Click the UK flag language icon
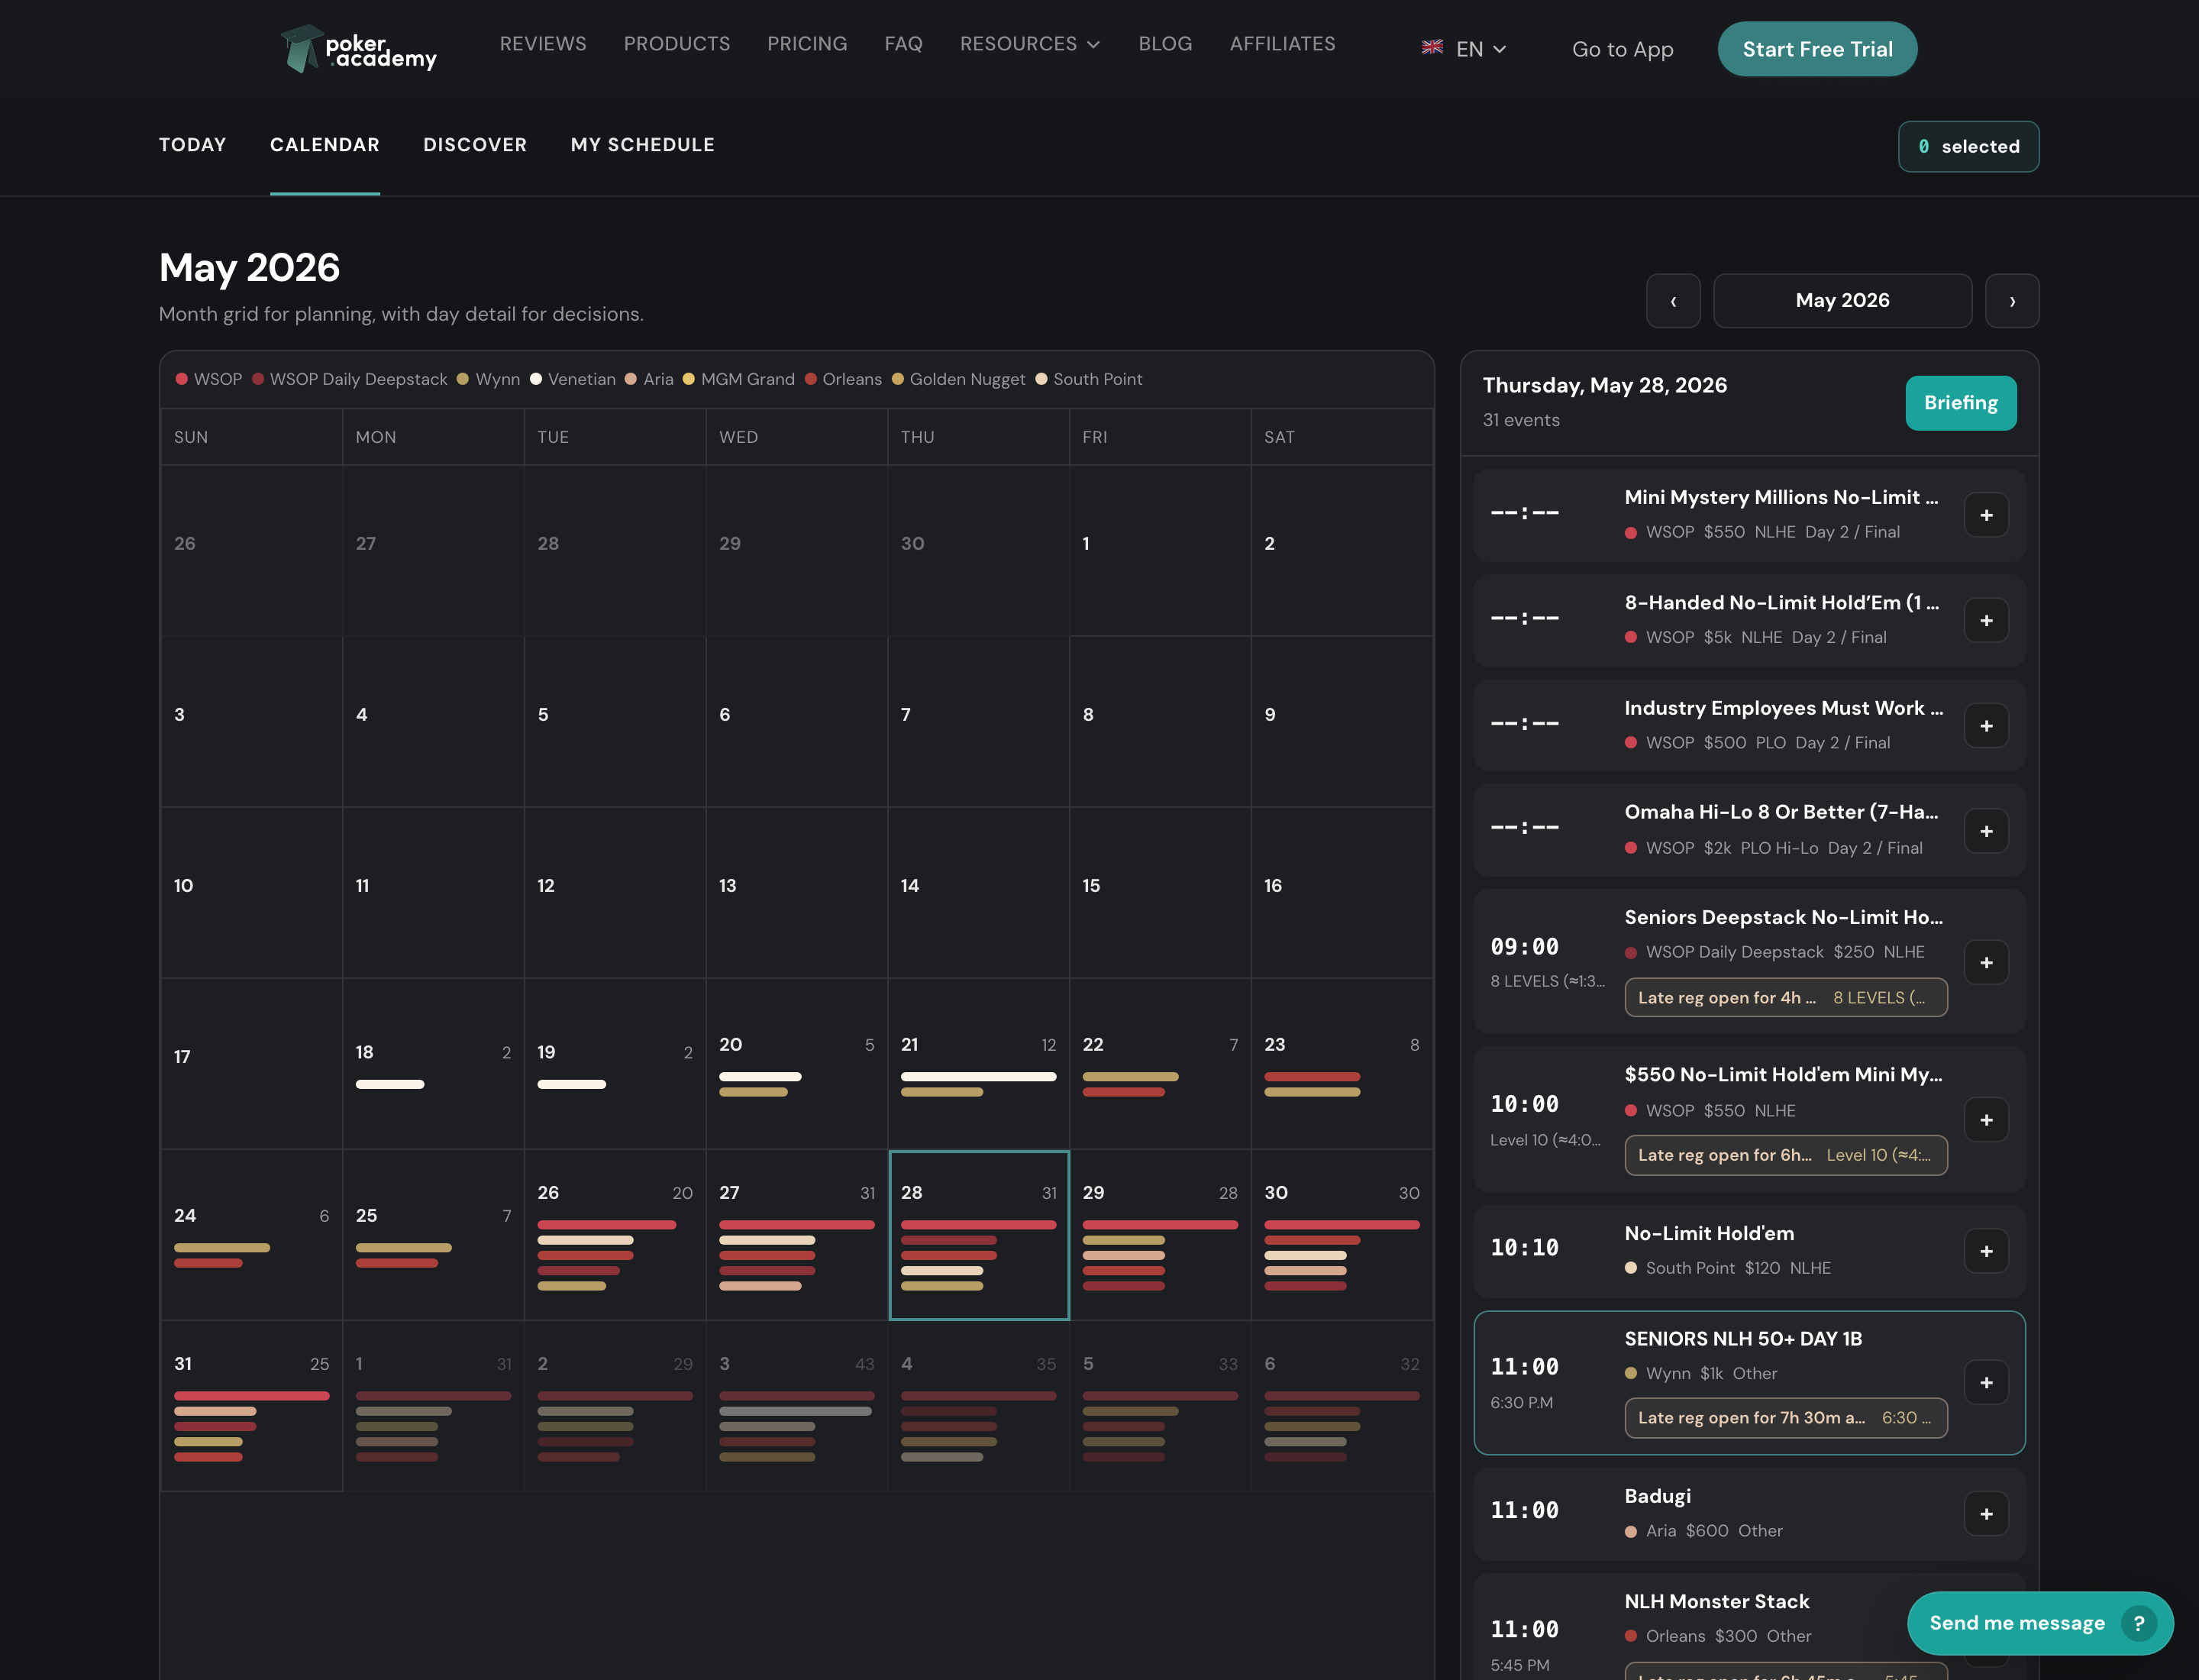Screen dimensions: 2199x1680 tap(1432, 47)
